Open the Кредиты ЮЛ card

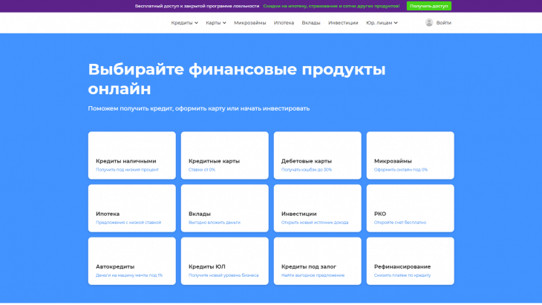[x=225, y=260]
